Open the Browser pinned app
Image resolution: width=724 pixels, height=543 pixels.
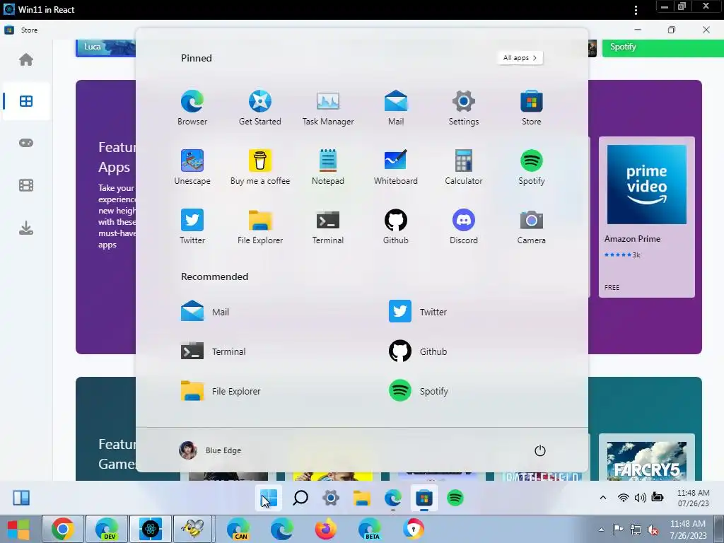(x=192, y=108)
